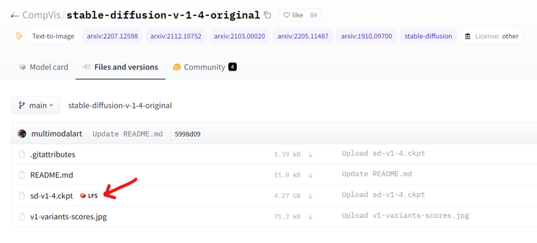
Task: Open commit message Upload v1-variants-scores.jpg
Action: click(x=405, y=215)
